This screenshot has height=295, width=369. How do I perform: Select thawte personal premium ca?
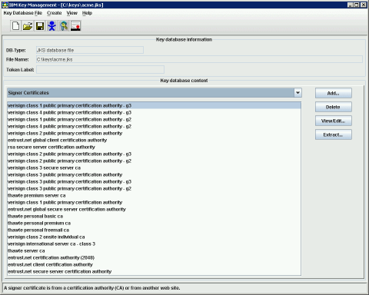coord(154,223)
